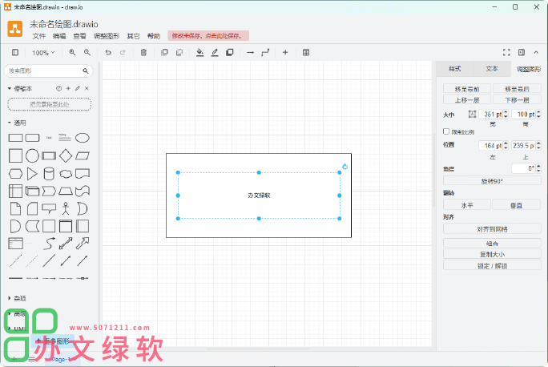Click the 下移一层 send backward button

pos(517,100)
